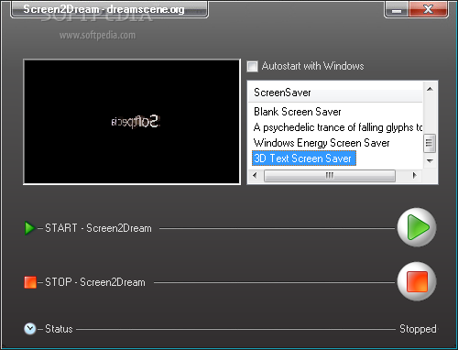
Task: Click the START - Screen2Dream label
Action: [98, 228]
